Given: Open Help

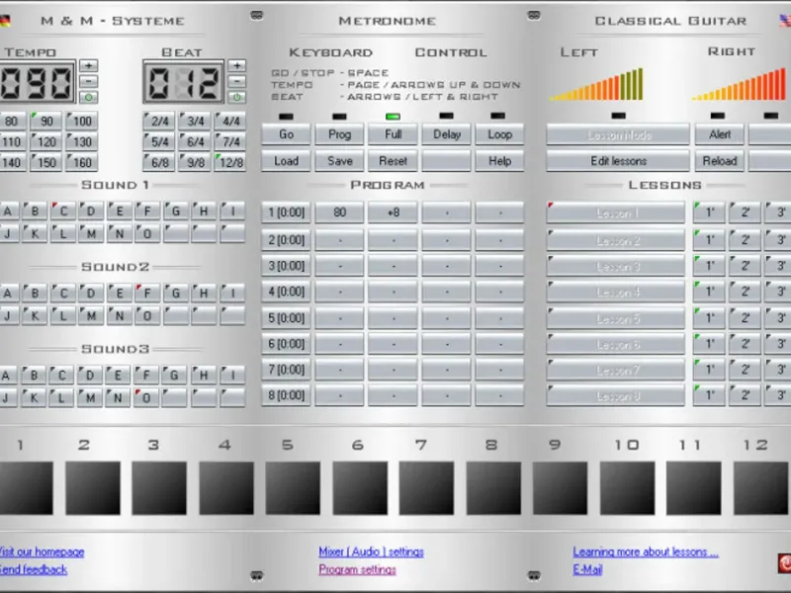Looking at the screenshot, I should coord(499,161).
